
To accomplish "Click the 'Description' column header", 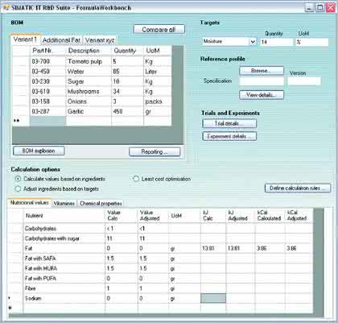I will click(89, 51).
